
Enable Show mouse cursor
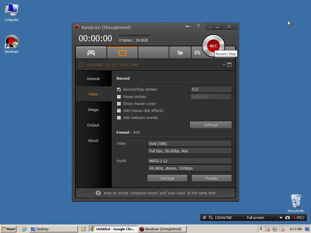(119, 104)
